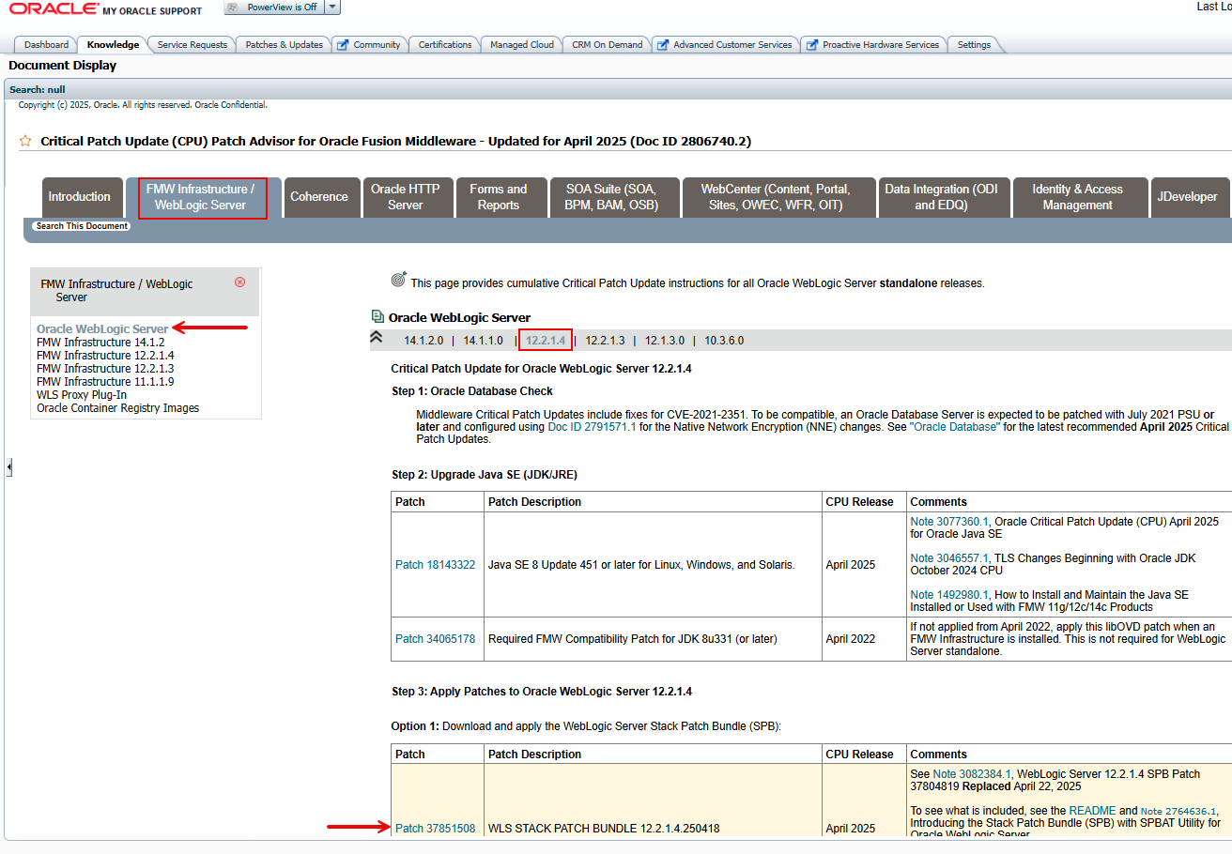Image resolution: width=1232 pixels, height=854 pixels.
Task: Click the Search This Document button
Action: pyautogui.click(x=82, y=225)
